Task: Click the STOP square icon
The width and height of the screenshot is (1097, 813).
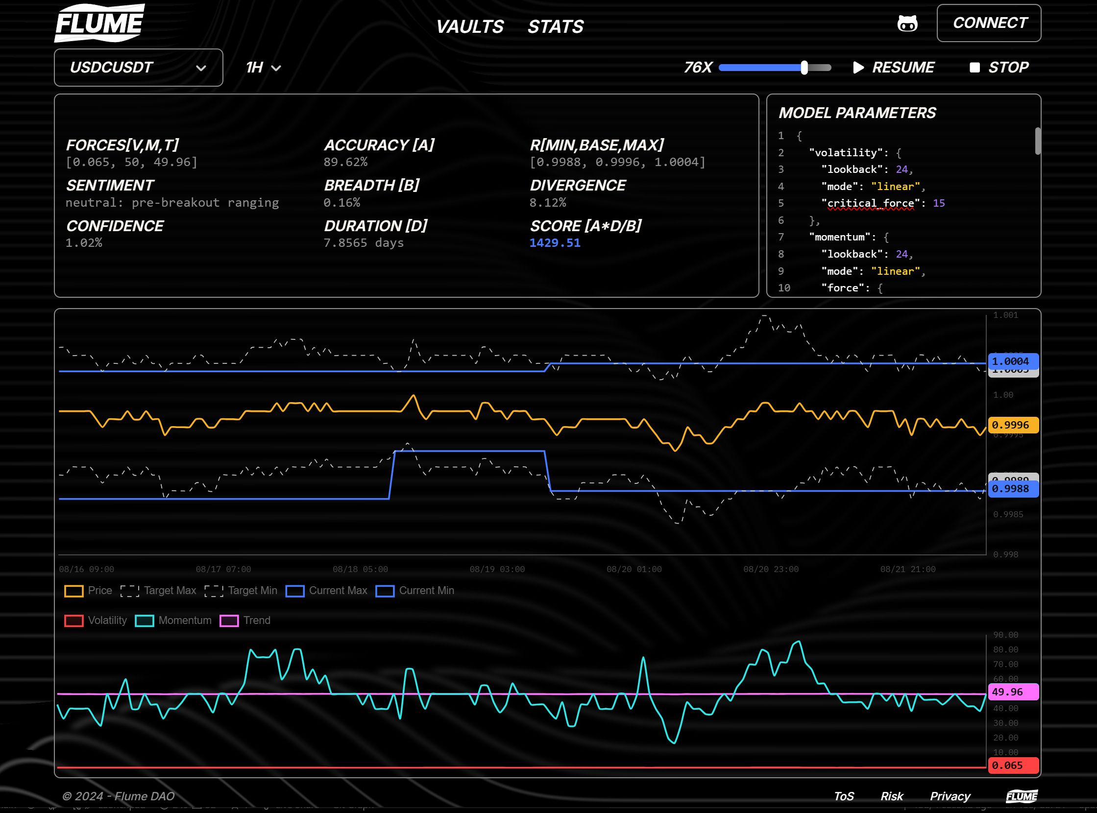Action: 975,68
